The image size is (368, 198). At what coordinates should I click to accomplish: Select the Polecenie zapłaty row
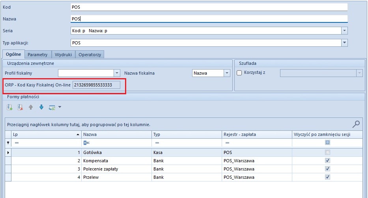pos(101,169)
